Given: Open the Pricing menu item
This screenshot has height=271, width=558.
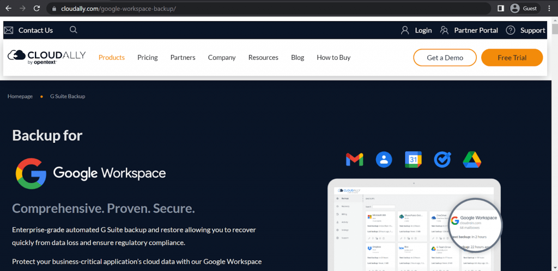Looking at the screenshot, I should point(147,58).
